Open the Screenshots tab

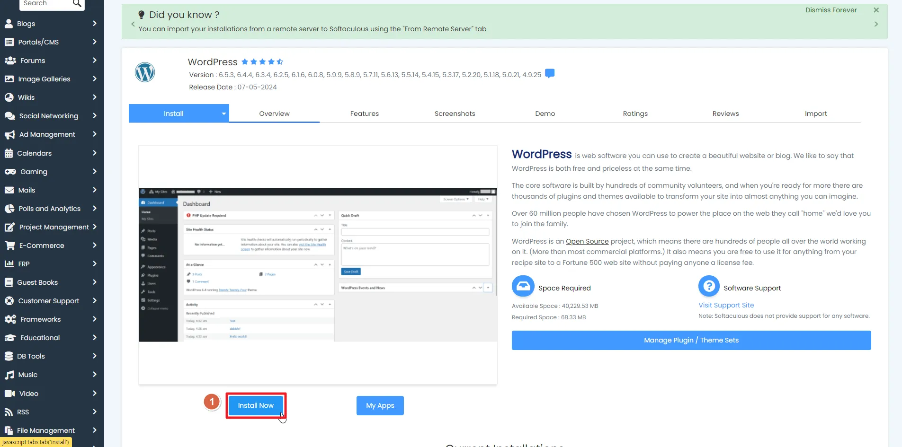tap(455, 114)
